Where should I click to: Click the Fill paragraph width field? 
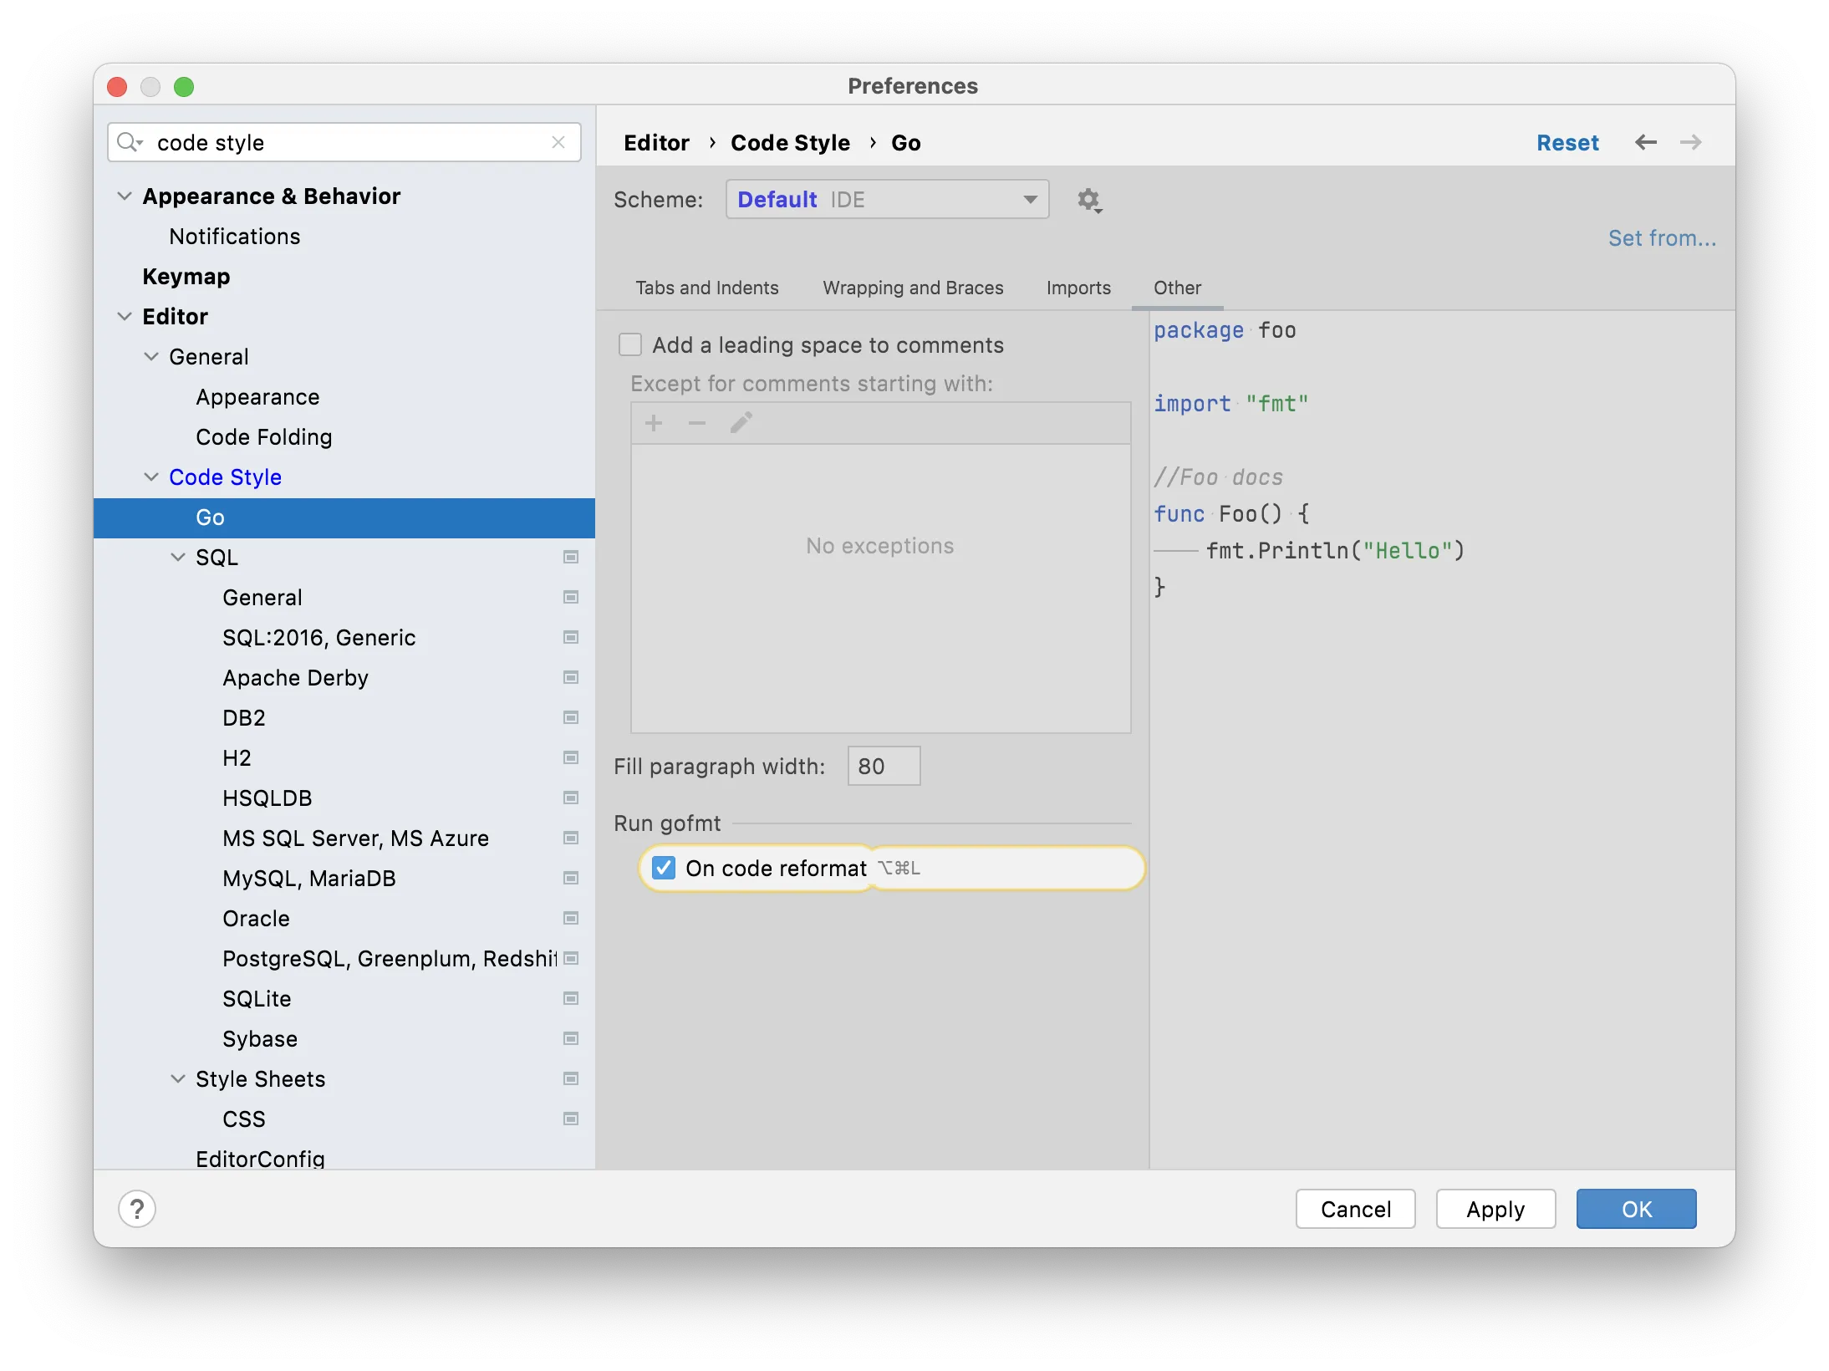click(x=883, y=766)
